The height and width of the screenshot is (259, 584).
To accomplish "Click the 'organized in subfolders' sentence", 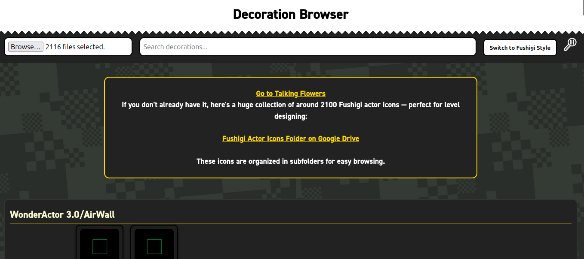I will [290, 161].
